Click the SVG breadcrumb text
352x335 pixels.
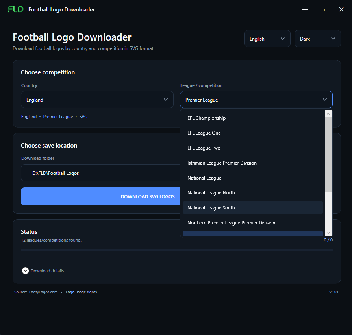click(83, 117)
